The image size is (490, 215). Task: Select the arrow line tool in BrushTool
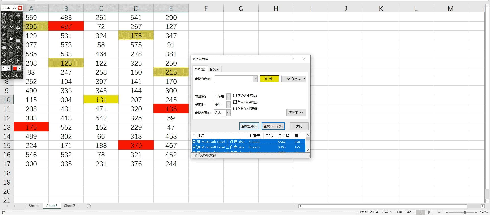pyautogui.click(x=18, y=34)
